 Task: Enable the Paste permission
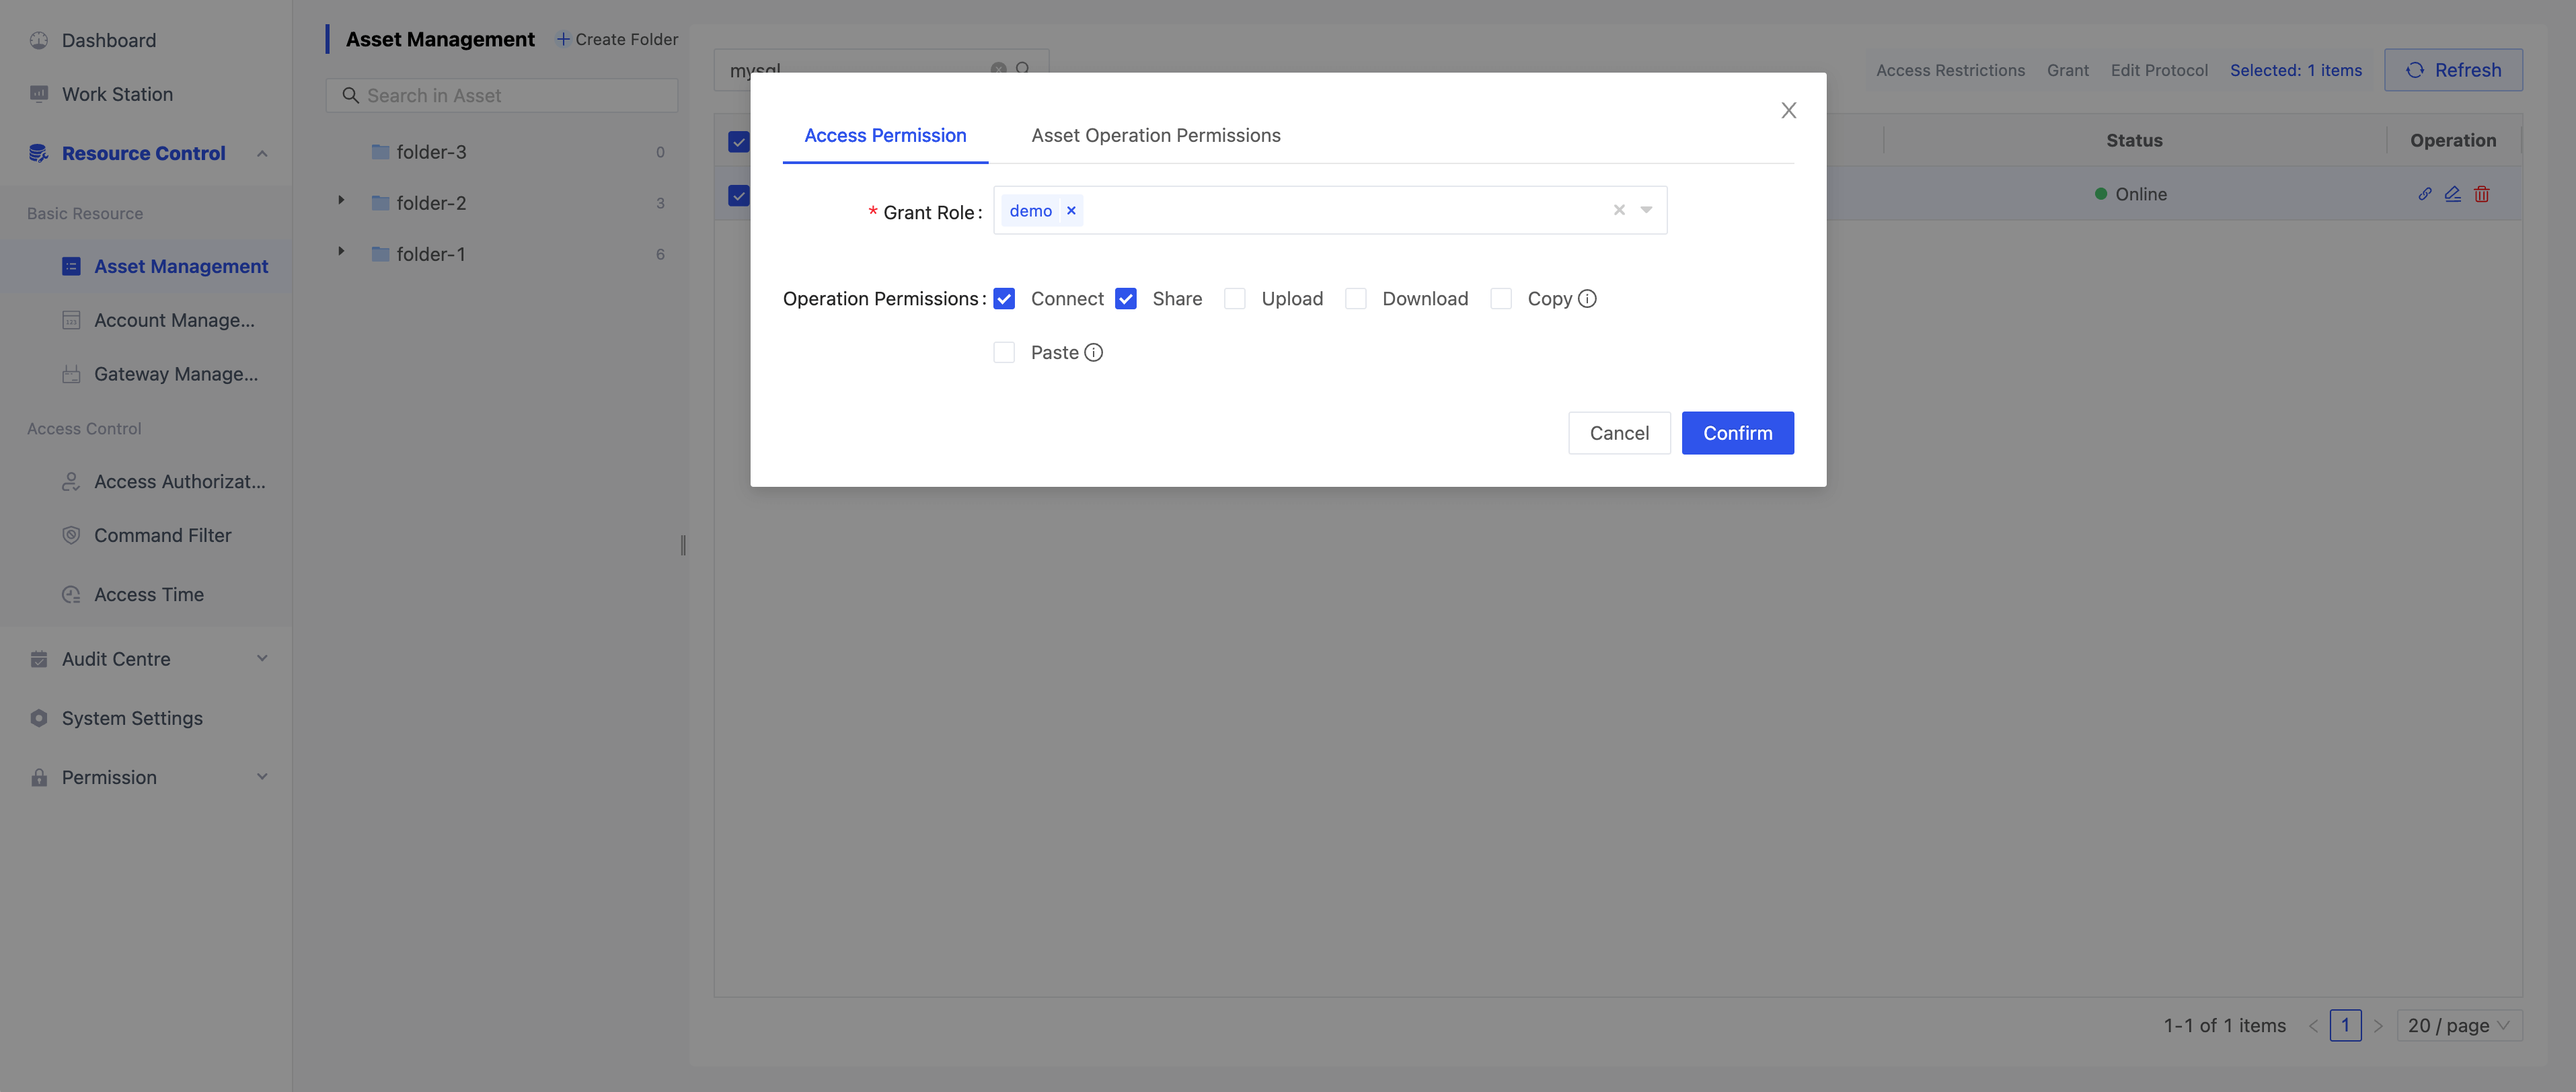1004,352
